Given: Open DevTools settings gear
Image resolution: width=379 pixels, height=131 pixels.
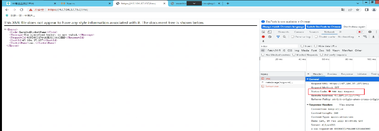Looking at the screenshot, I should click(x=370, y=32).
